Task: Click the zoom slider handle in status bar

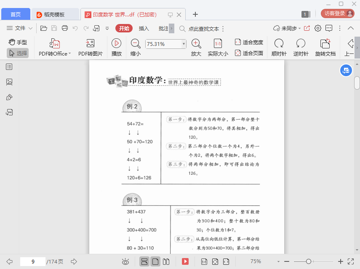Action: (309, 261)
